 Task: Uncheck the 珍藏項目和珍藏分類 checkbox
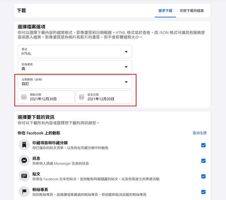coord(203,145)
